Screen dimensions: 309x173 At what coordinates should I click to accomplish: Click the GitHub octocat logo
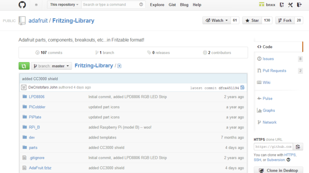coord(22,5)
